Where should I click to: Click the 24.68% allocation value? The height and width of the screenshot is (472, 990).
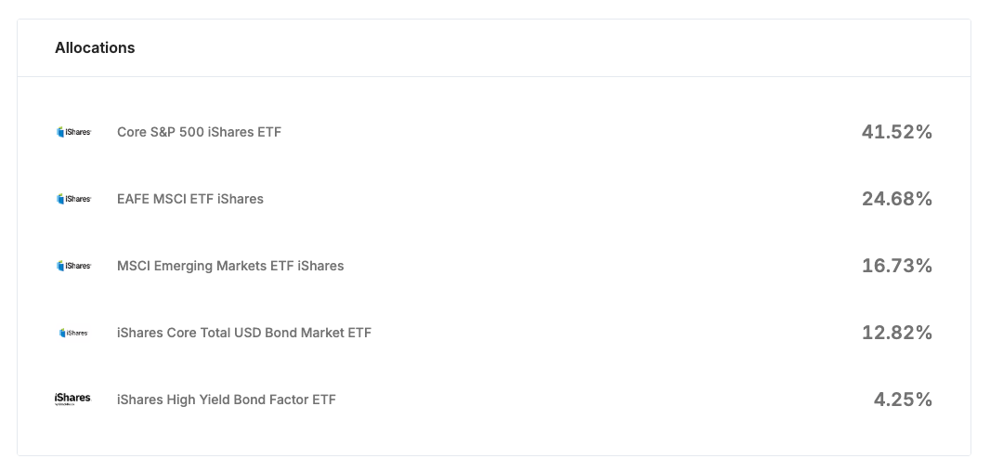tap(896, 199)
